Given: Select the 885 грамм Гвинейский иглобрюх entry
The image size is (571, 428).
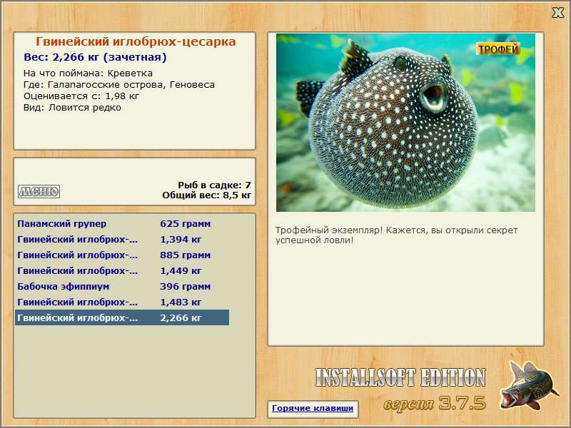Looking at the screenshot, I should point(122,255).
